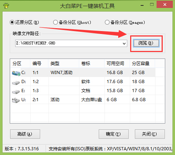This screenshot has height=155, width=175.
Task: Click the 15.8 GB free space cell
Action: pyautogui.click(x=115, y=91)
